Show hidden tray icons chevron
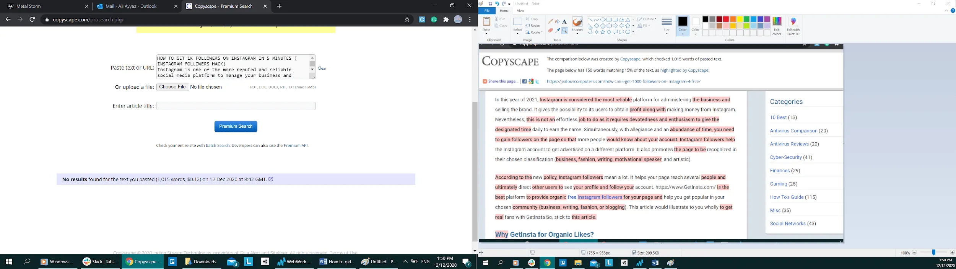 [405, 262]
